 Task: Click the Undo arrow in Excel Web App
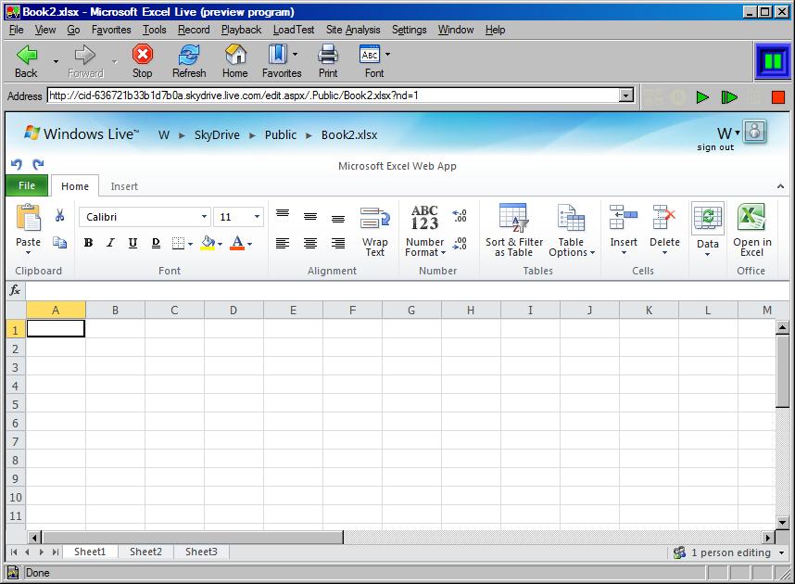tap(17, 164)
